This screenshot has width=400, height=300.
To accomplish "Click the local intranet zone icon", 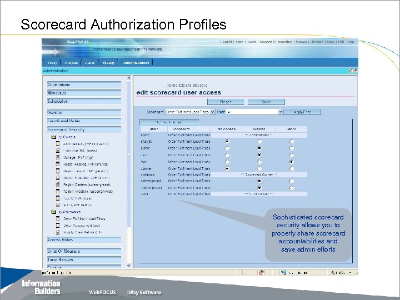I will [283, 272].
